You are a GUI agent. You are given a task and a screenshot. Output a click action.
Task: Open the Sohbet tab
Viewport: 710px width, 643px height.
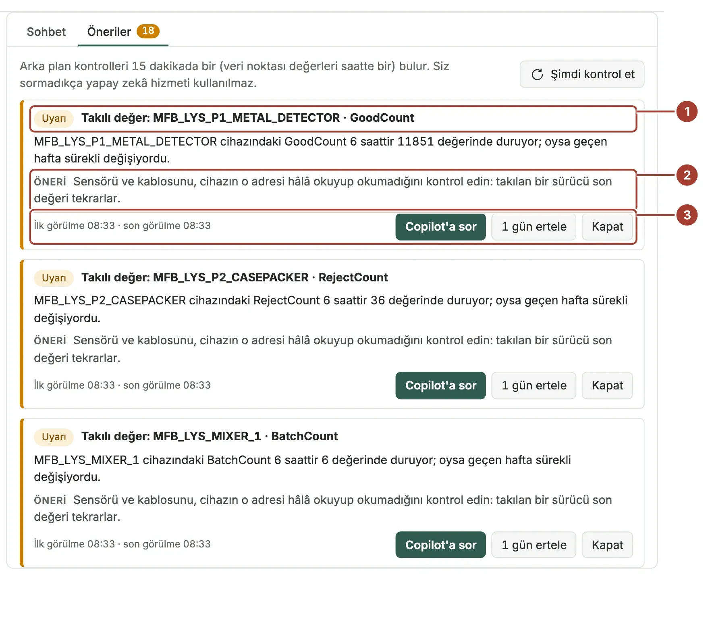pos(46,32)
